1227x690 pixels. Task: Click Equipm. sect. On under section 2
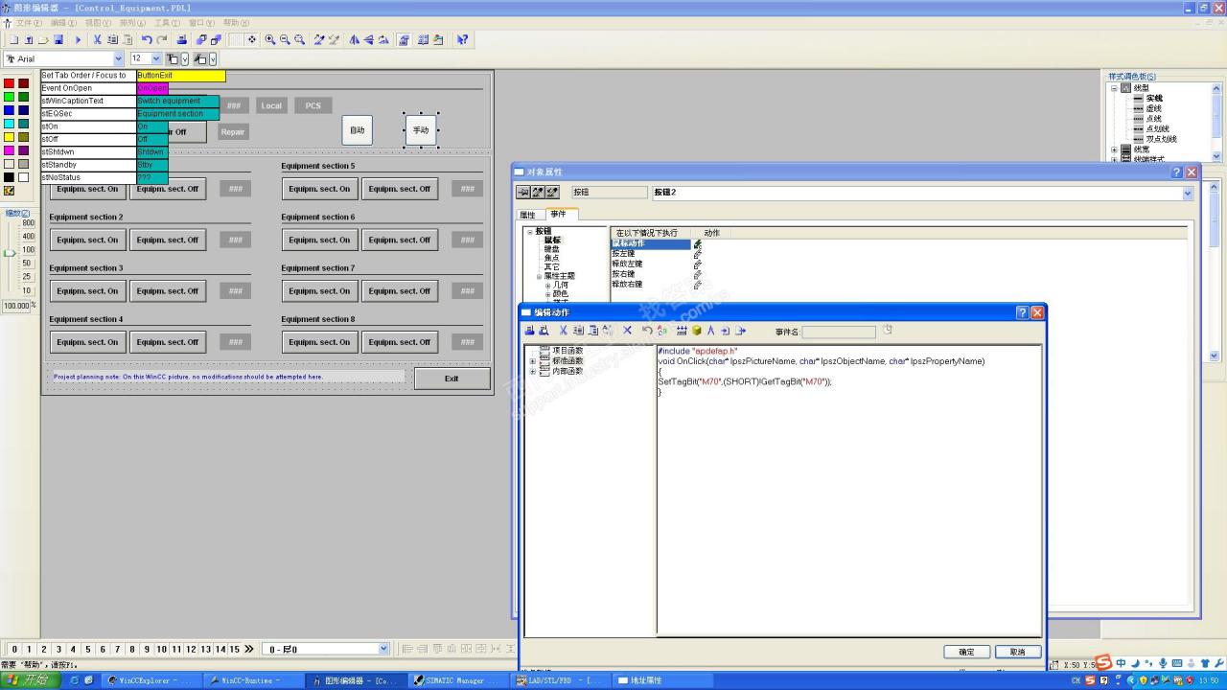87,241
